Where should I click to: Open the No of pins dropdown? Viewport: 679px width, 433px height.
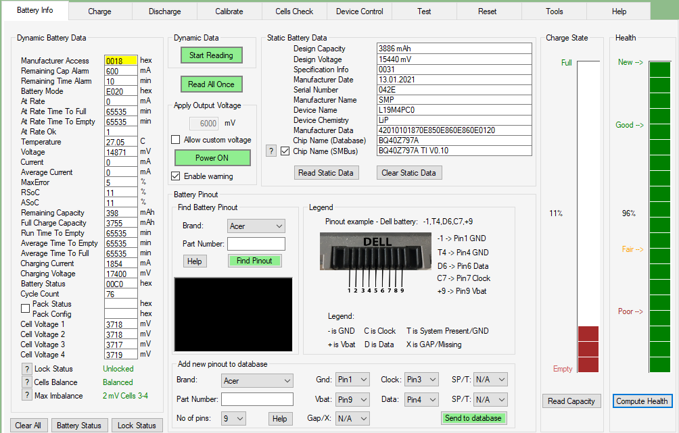tap(233, 419)
